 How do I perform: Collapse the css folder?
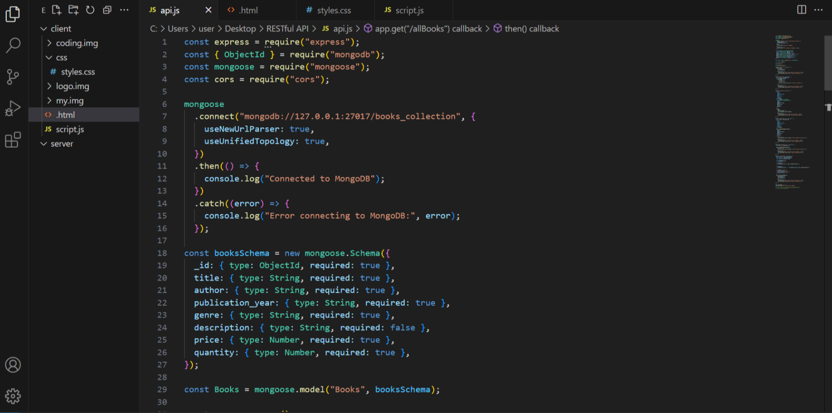[84, 57]
